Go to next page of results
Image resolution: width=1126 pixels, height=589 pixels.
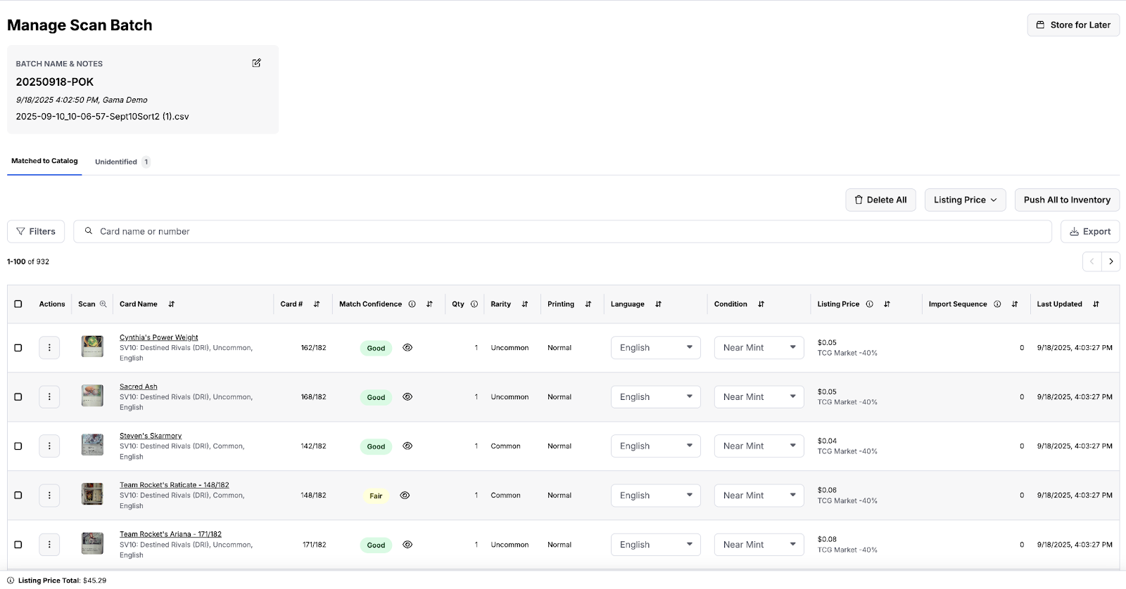tap(1111, 261)
